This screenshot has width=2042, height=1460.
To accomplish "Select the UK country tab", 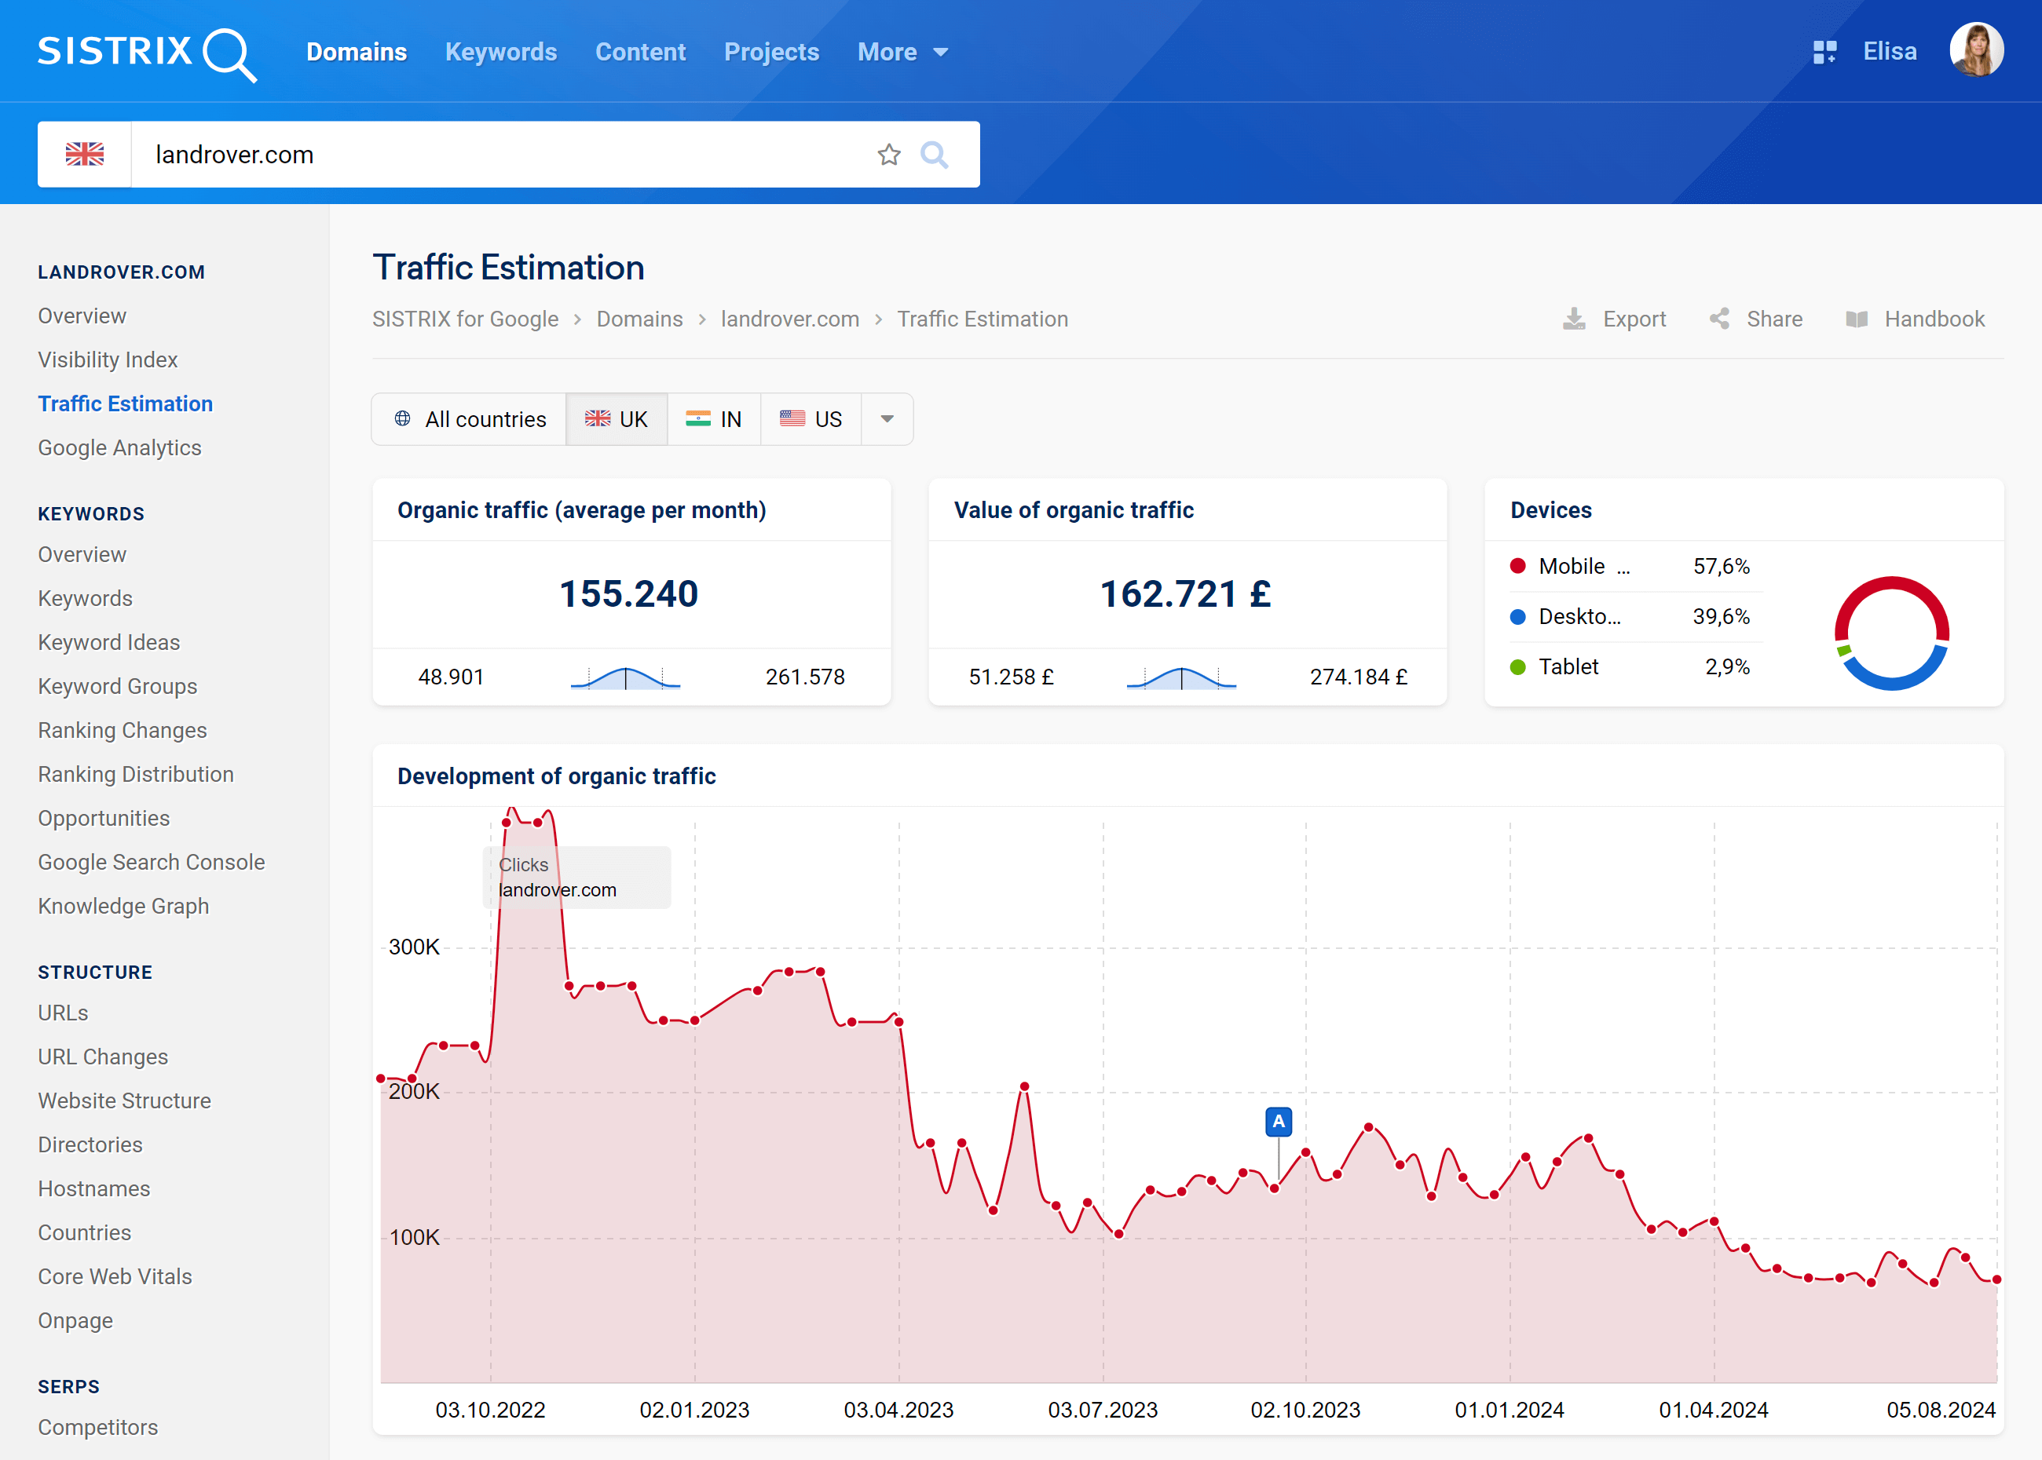I will click(x=617, y=419).
